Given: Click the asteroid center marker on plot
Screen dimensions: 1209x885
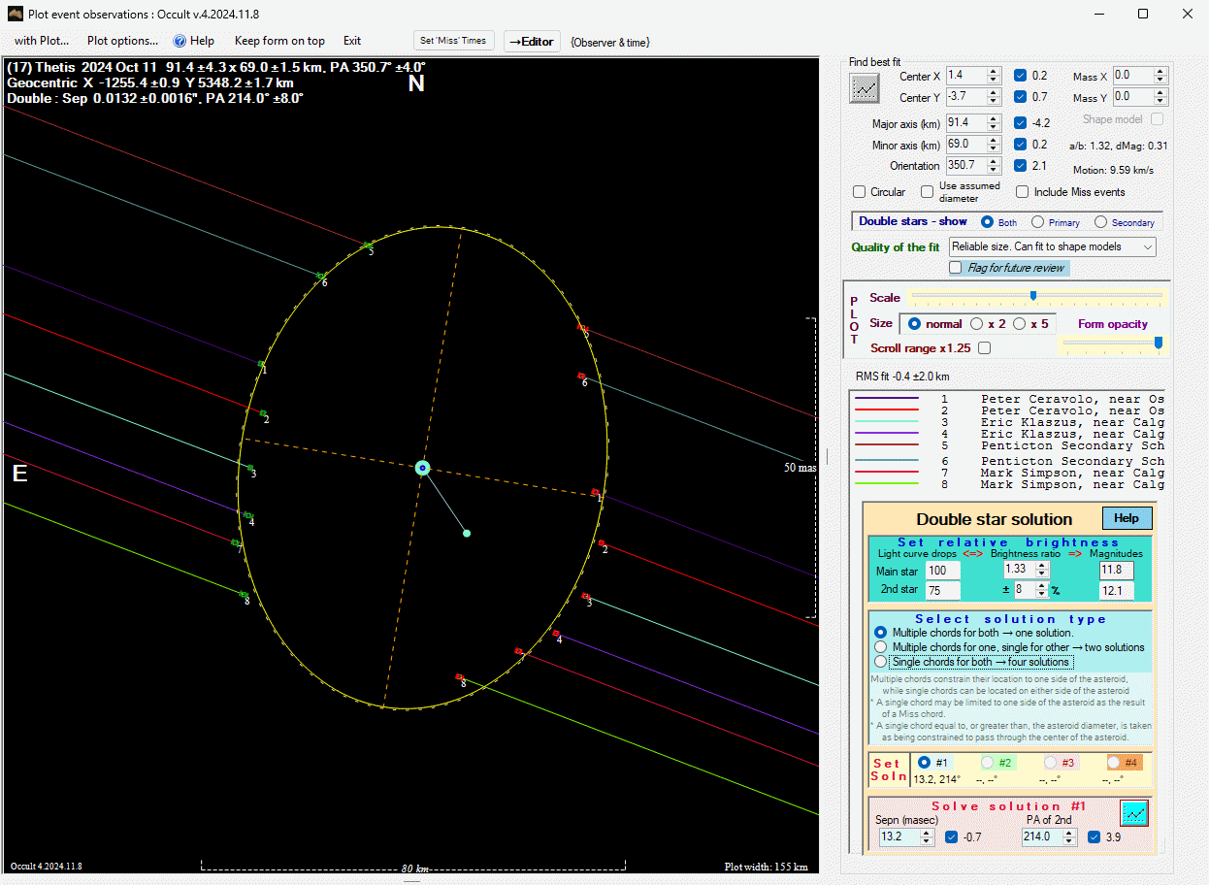Looking at the screenshot, I should (422, 468).
